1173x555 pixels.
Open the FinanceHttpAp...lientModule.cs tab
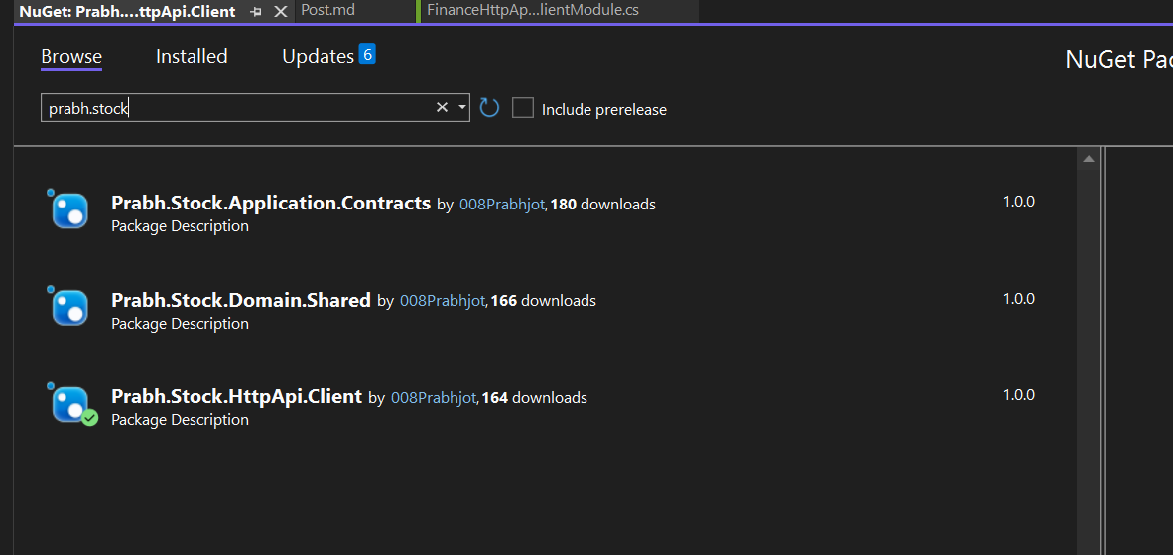click(x=533, y=11)
